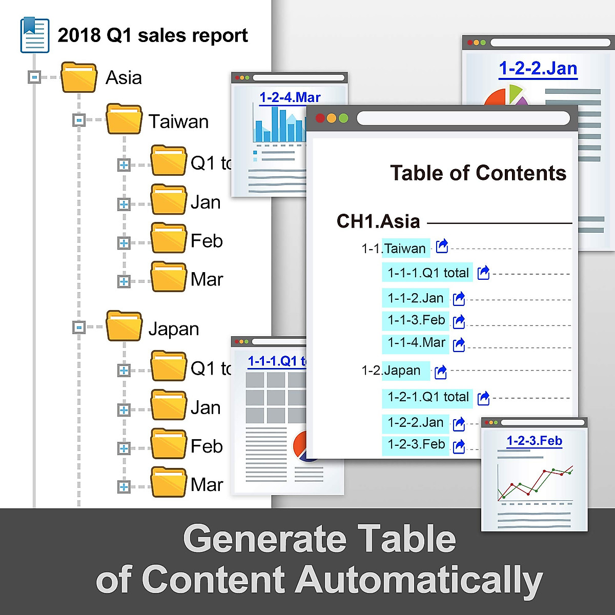This screenshot has width=615, height=615.
Task: Expand the Jan folder under Taiwan
Action: pyautogui.click(x=124, y=204)
